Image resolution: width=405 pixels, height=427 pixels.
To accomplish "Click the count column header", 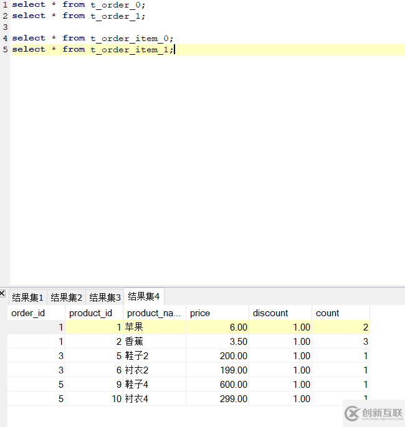I will [x=340, y=313].
